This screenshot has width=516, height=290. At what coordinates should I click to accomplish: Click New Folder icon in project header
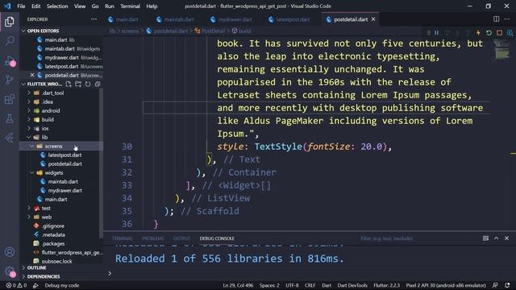[x=78, y=84]
